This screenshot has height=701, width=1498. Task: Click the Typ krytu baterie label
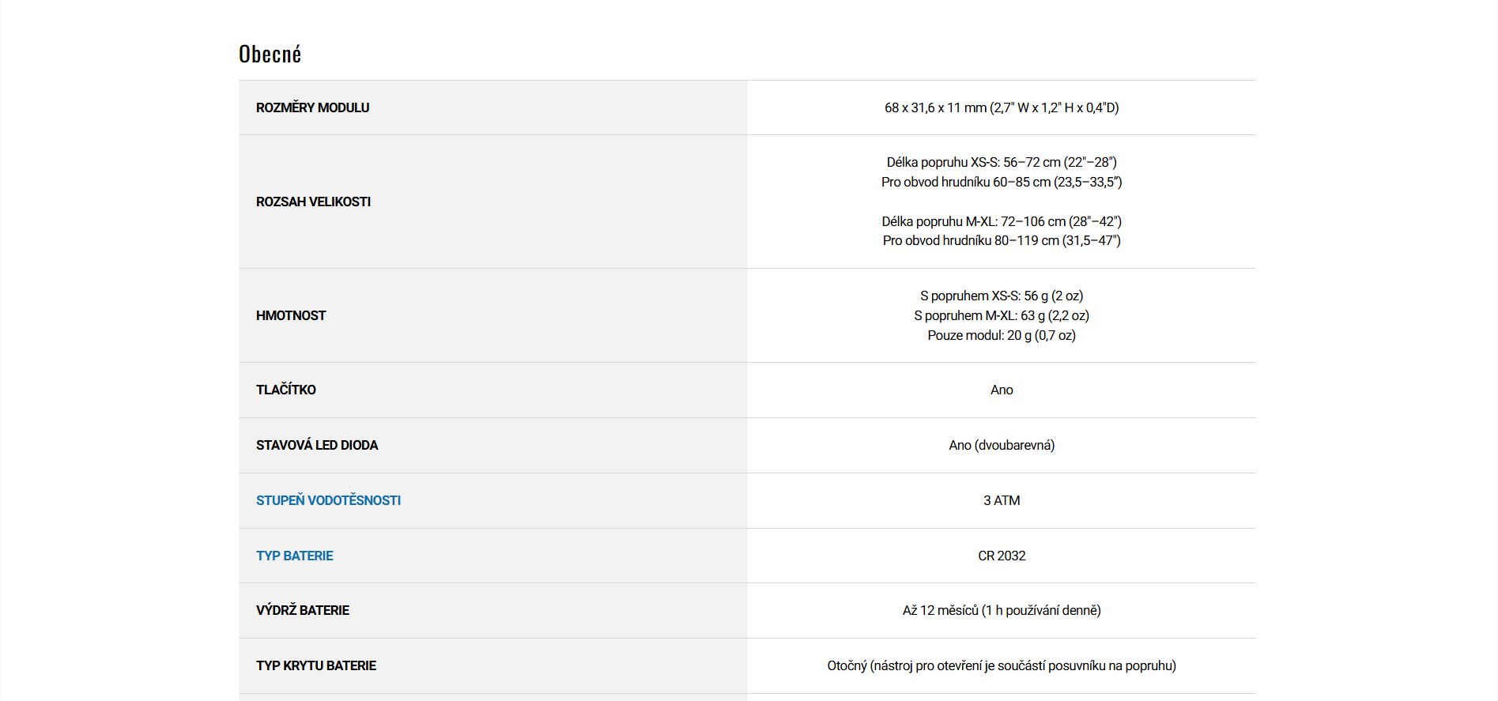315,665
